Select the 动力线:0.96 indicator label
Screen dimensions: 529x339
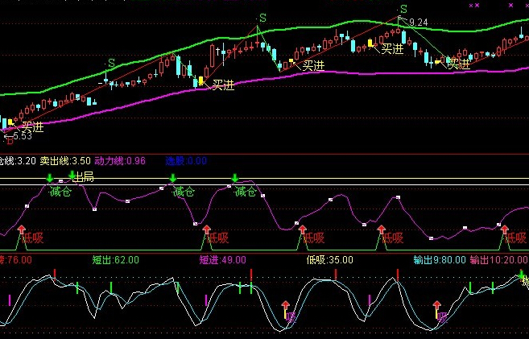tap(120, 161)
